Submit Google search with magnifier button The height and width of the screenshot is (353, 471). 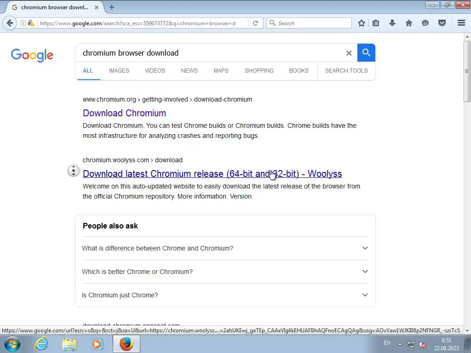366,52
